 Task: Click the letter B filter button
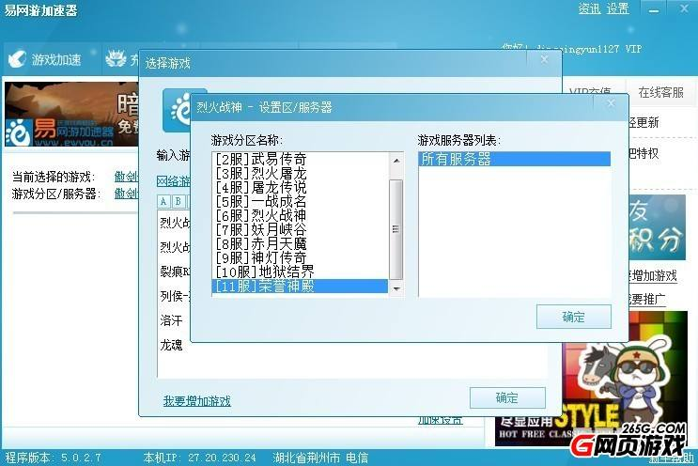(178, 202)
